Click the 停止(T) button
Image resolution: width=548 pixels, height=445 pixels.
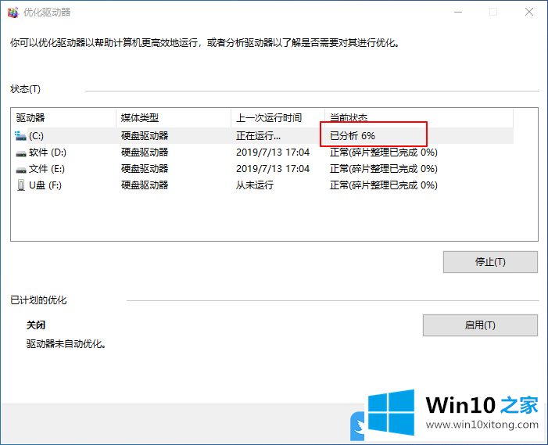coord(490,262)
